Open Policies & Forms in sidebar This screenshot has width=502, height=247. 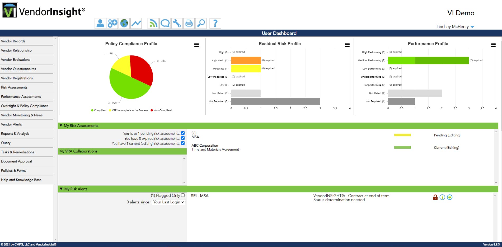point(26,171)
